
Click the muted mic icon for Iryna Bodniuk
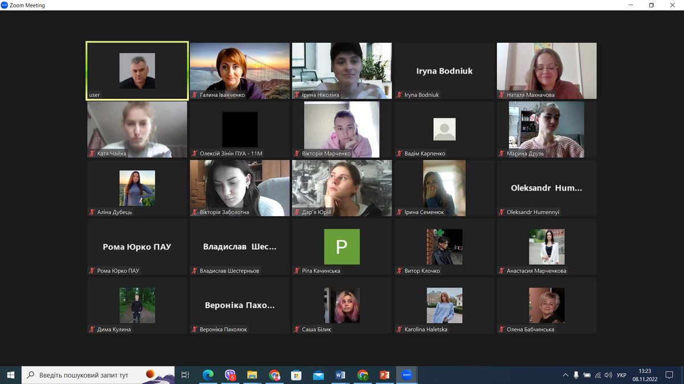click(x=400, y=95)
